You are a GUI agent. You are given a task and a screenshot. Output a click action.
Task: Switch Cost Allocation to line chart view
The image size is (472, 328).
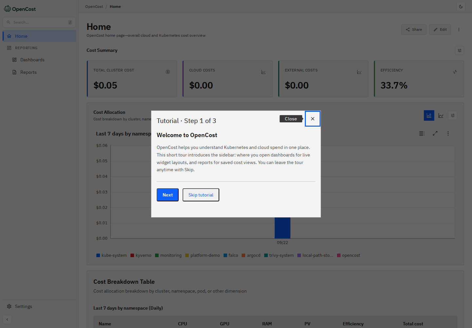[x=441, y=115]
